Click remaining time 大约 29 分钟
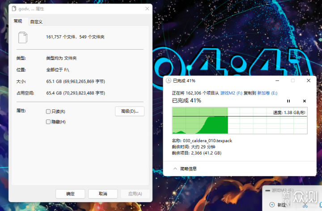Viewport: 322px width, 211px height. tap(203, 147)
